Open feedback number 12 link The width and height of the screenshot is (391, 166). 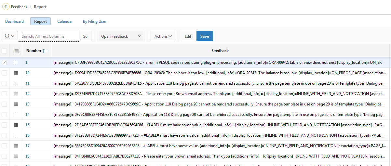point(28,94)
